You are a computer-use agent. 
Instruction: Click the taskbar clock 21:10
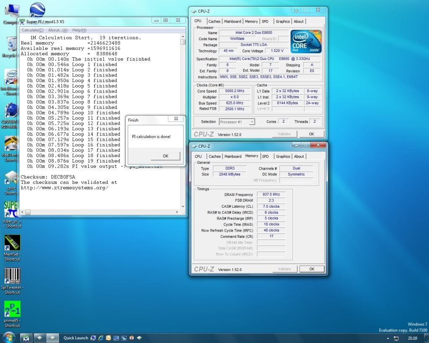(413, 338)
